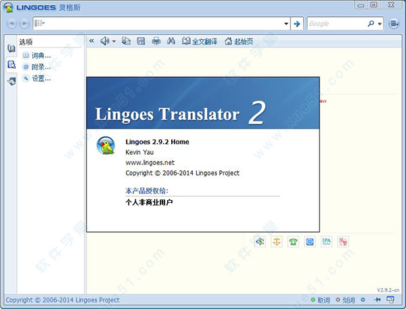Open the weights and measures scale icon
The width and height of the screenshot is (406, 309).
277,241
